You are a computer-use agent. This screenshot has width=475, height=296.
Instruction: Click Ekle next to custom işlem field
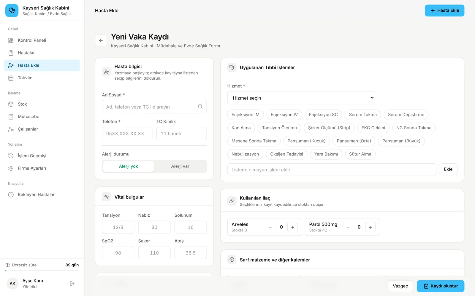448,169
